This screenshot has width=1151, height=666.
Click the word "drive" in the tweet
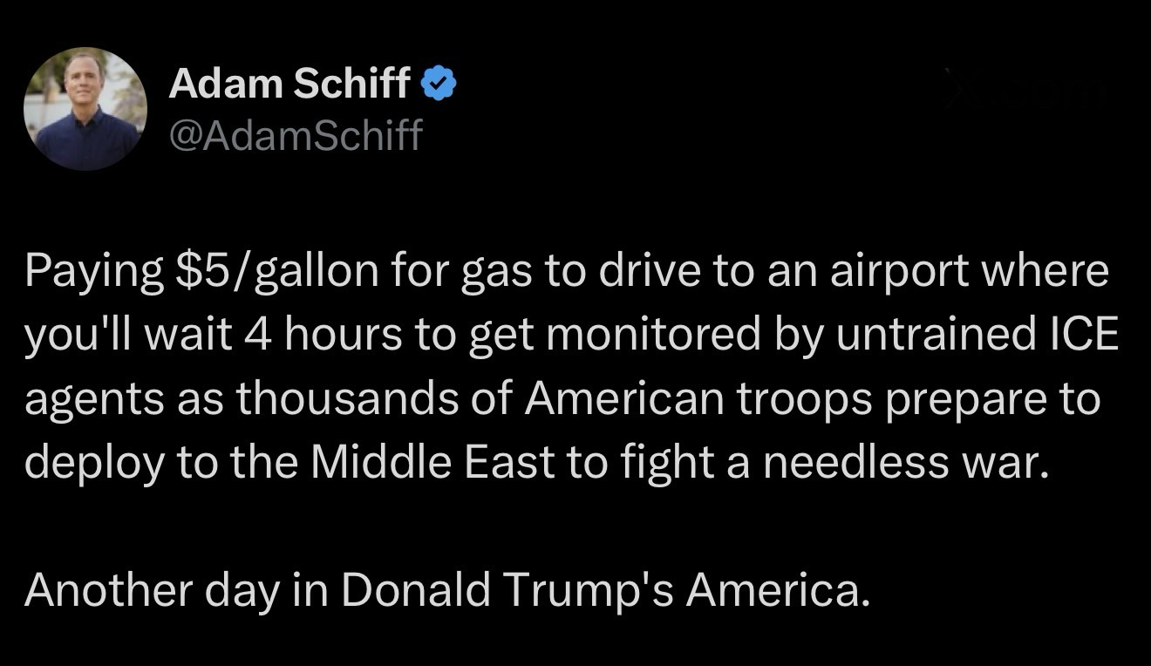(635, 273)
